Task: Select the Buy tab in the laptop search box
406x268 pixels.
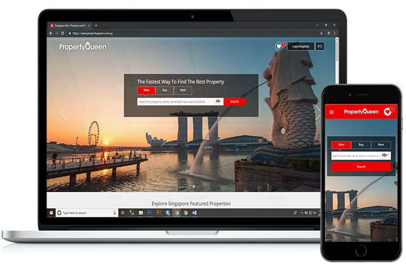Action: (x=164, y=90)
